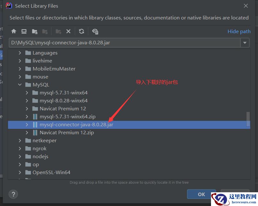Expand the Languages folder
258x206 pixels.
coord(20,53)
